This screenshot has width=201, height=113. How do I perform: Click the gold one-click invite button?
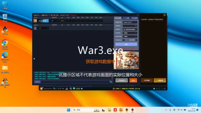(160, 80)
